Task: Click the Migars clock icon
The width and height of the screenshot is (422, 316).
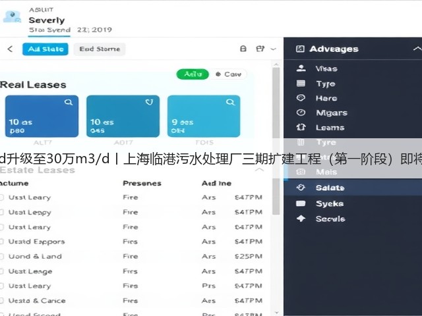Action: [x=301, y=113]
